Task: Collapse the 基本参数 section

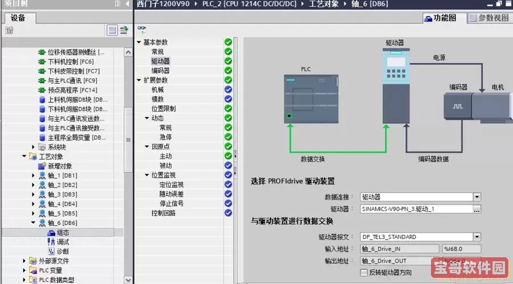Action: coord(139,42)
